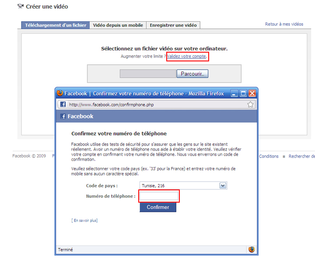315x264 pixels.
Task: Click the Terminé status bar text
Action: click(x=66, y=250)
